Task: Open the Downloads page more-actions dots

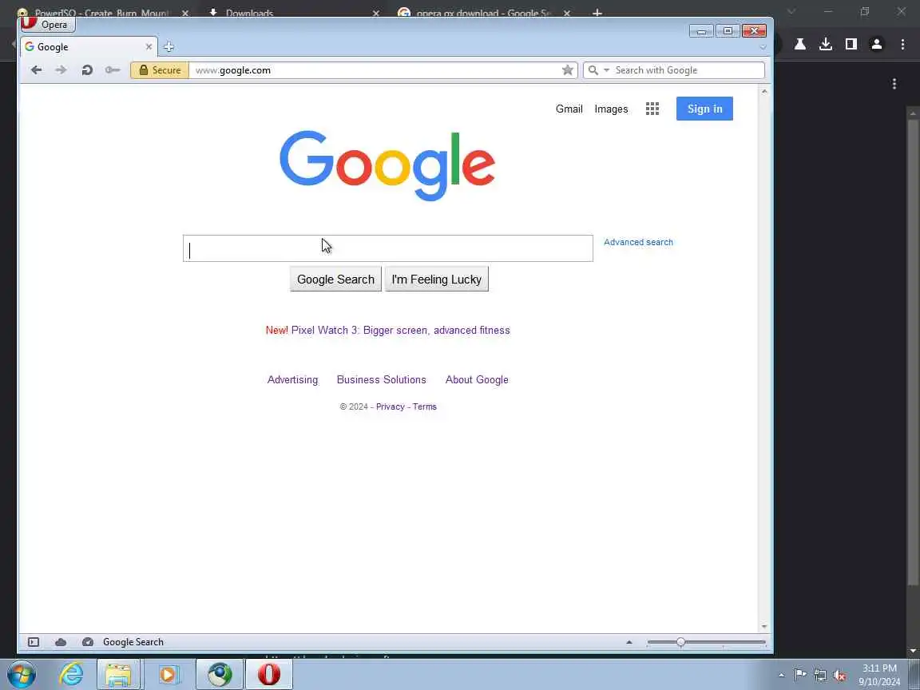Action: [894, 84]
